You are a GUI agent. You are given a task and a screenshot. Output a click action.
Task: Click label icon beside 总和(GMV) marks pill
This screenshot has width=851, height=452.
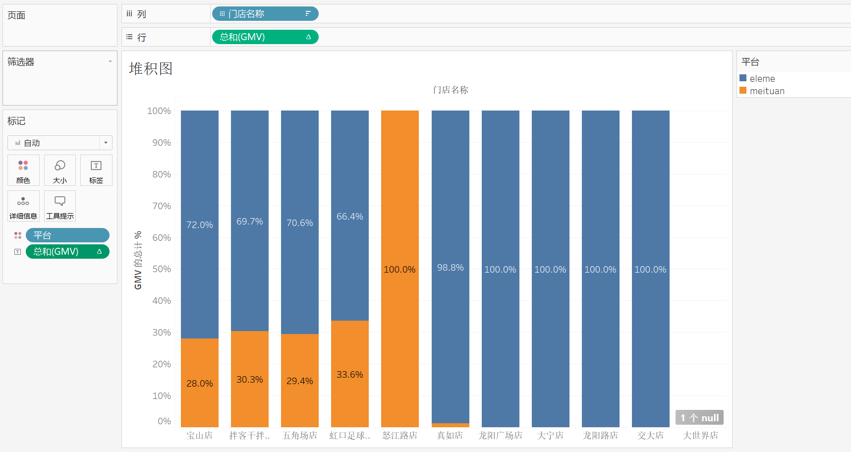pyautogui.click(x=18, y=252)
